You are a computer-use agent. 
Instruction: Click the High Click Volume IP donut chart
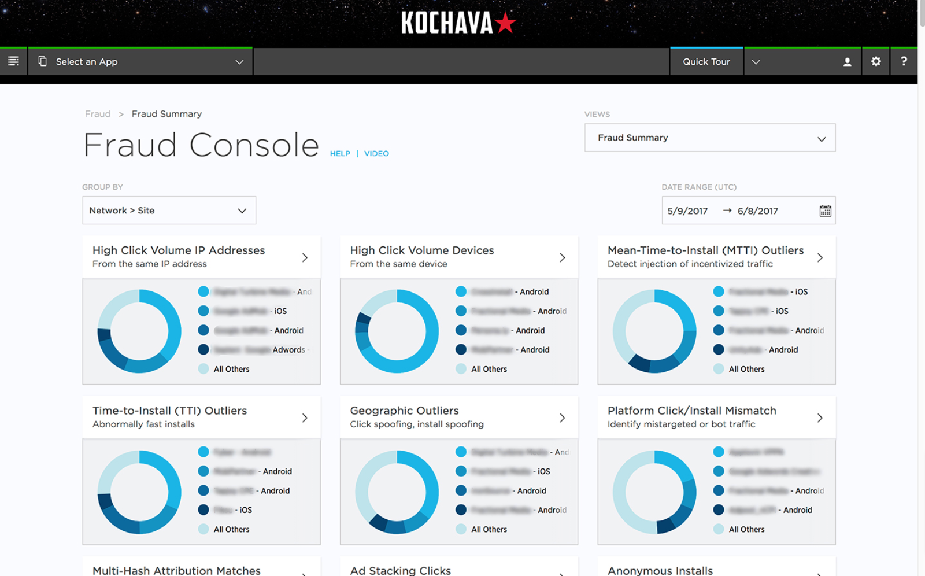pos(139,331)
